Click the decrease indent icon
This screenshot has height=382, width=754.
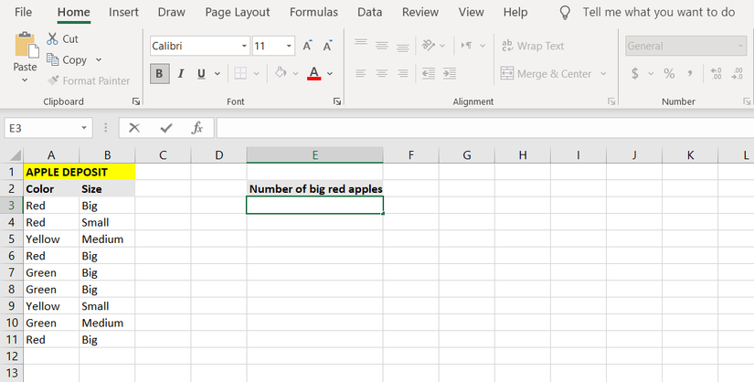pos(428,73)
